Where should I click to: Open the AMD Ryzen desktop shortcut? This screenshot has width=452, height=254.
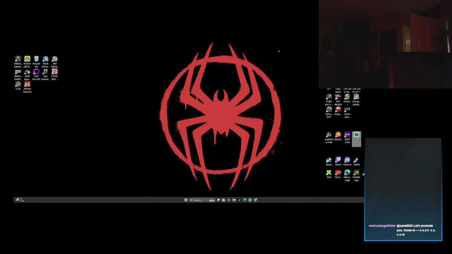coord(27,74)
